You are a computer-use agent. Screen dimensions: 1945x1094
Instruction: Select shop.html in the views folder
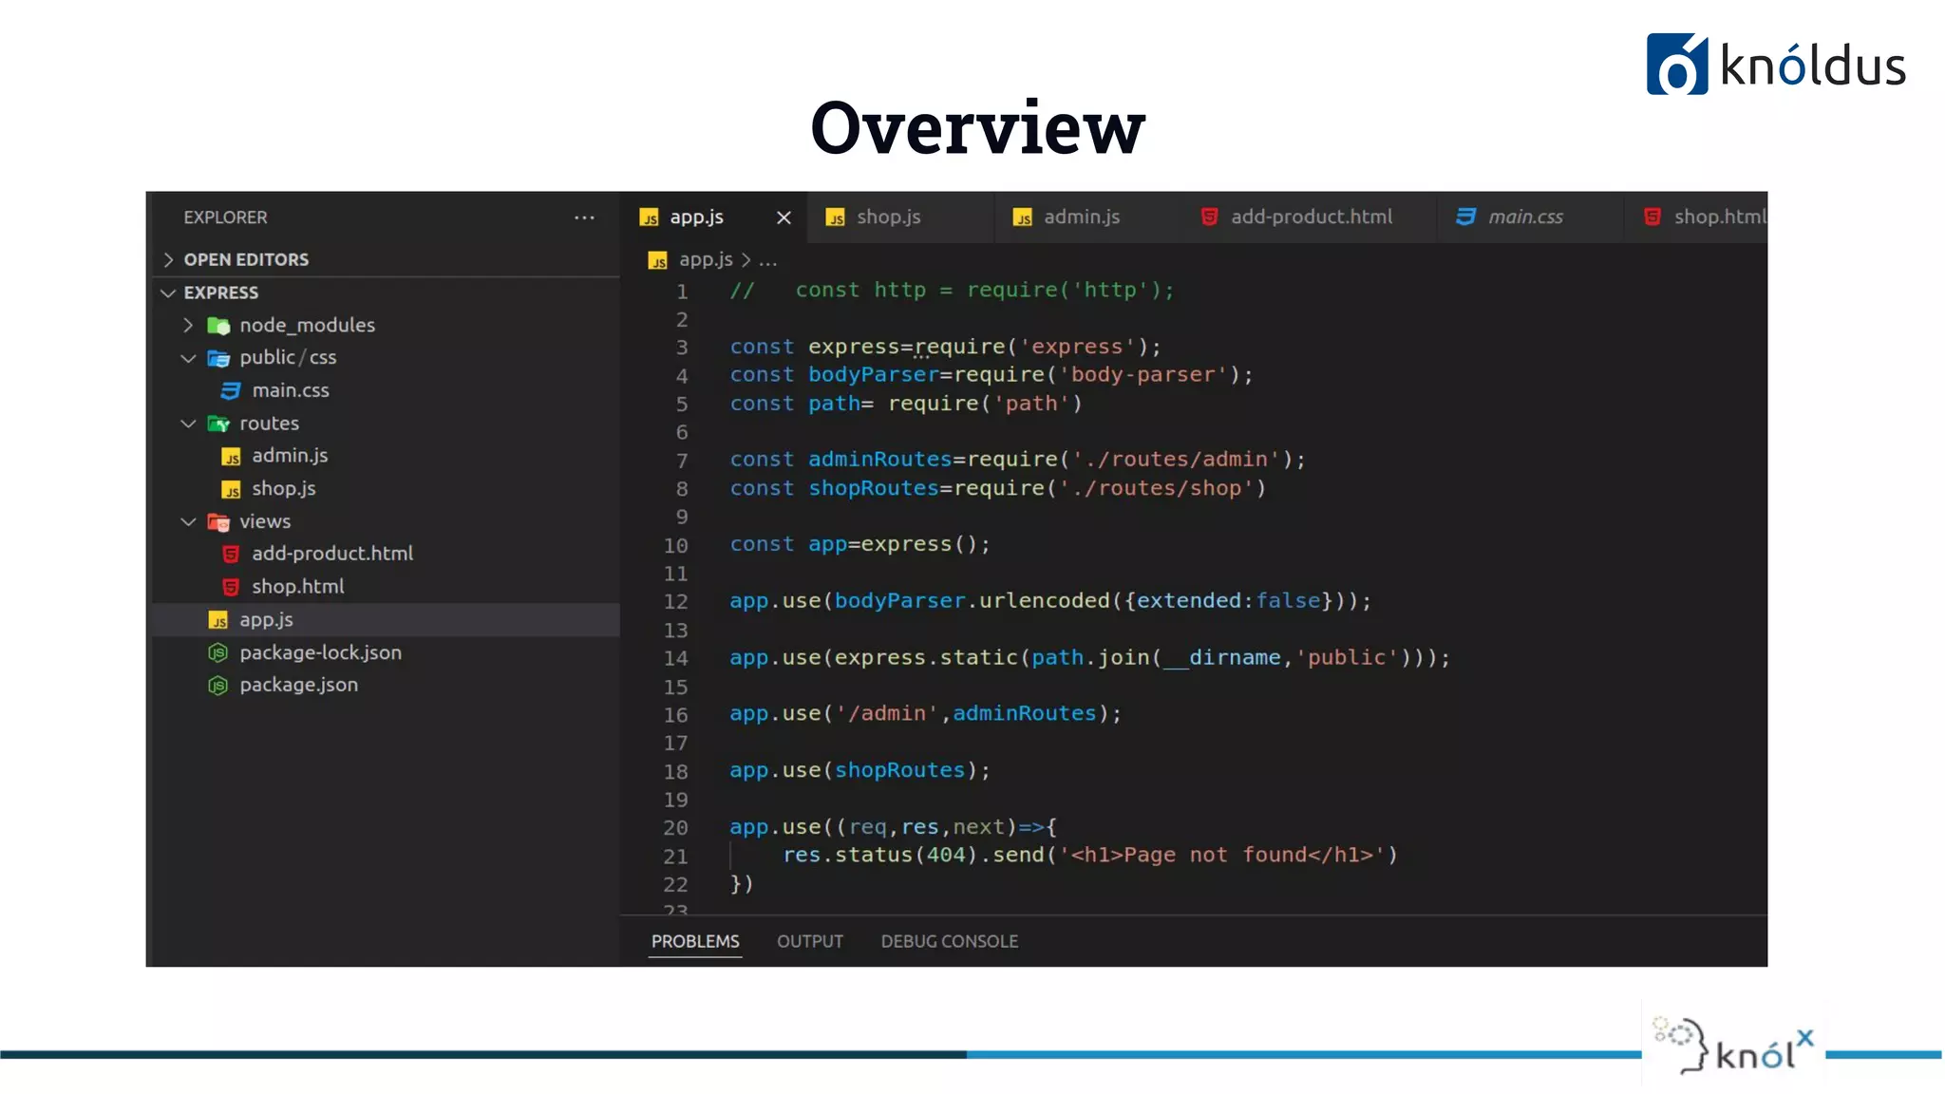[297, 587]
